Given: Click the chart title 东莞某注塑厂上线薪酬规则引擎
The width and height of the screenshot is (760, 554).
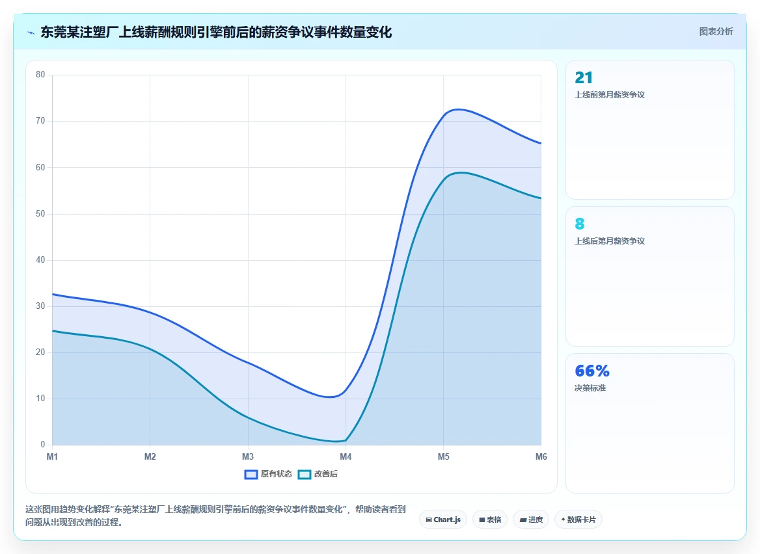Looking at the screenshot, I should point(216,33).
